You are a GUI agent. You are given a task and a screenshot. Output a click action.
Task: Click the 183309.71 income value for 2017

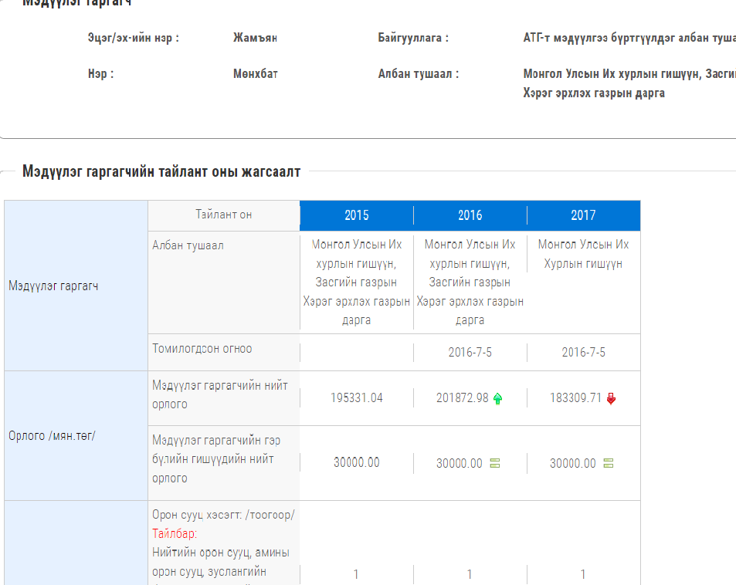tap(575, 398)
